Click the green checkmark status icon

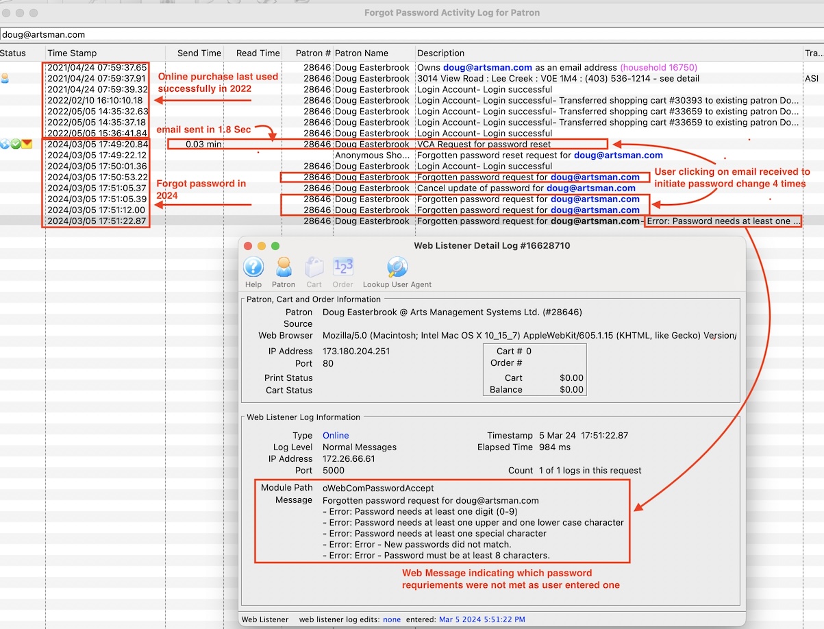pyautogui.click(x=15, y=144)
